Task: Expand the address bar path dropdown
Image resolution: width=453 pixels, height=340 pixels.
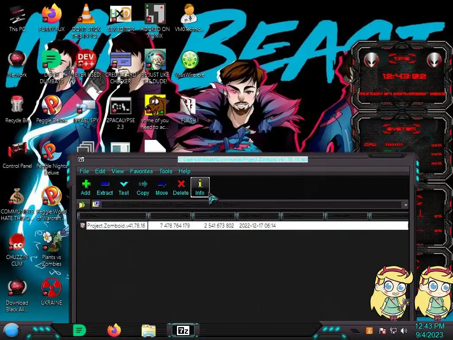Action: point(406,205)
